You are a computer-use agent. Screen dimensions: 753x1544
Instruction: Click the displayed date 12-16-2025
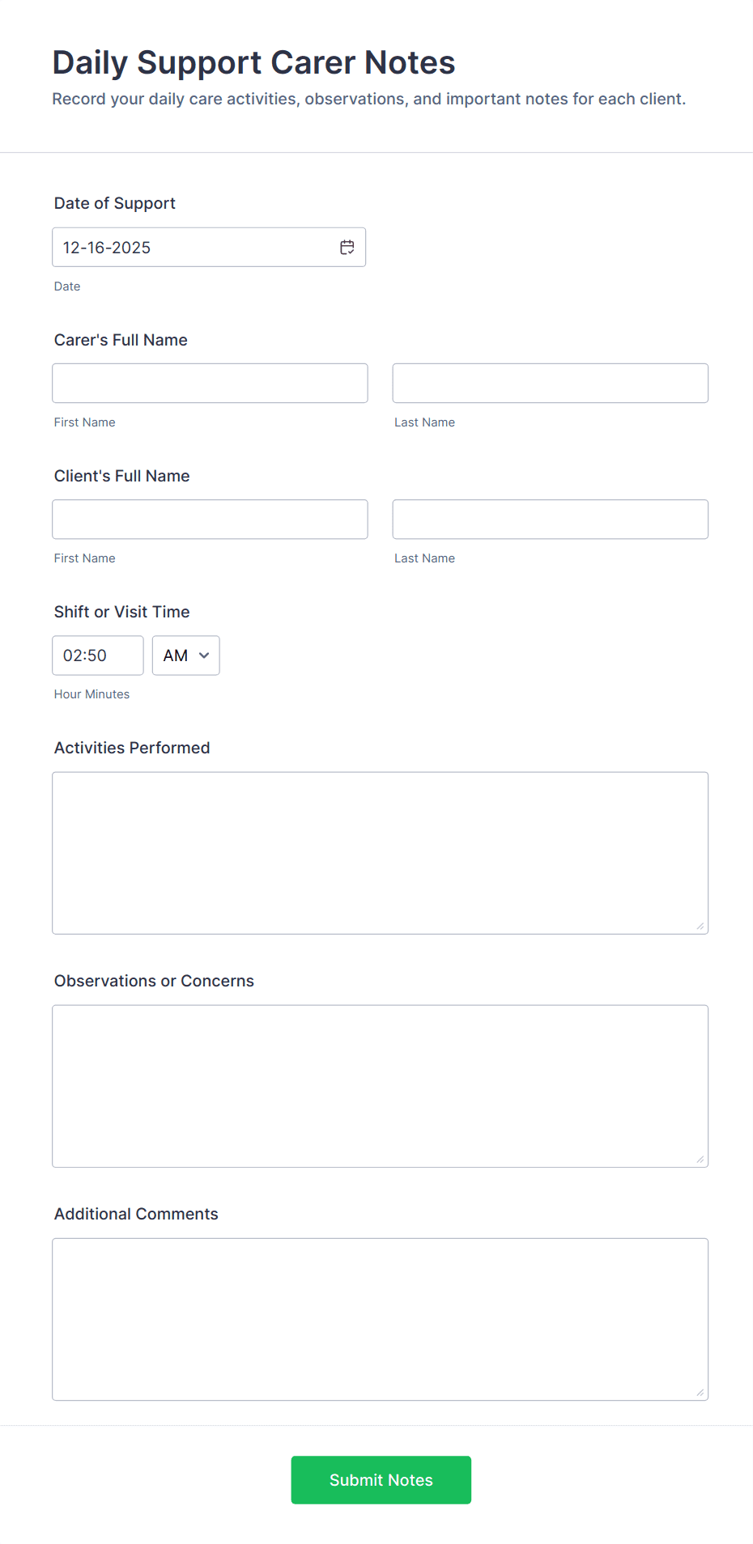coord(107,247)
